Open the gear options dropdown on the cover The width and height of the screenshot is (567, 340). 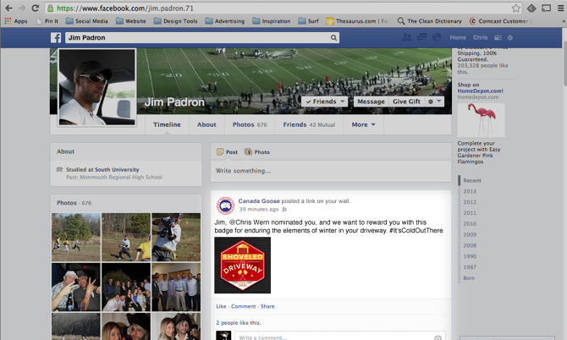pos(434,101)
